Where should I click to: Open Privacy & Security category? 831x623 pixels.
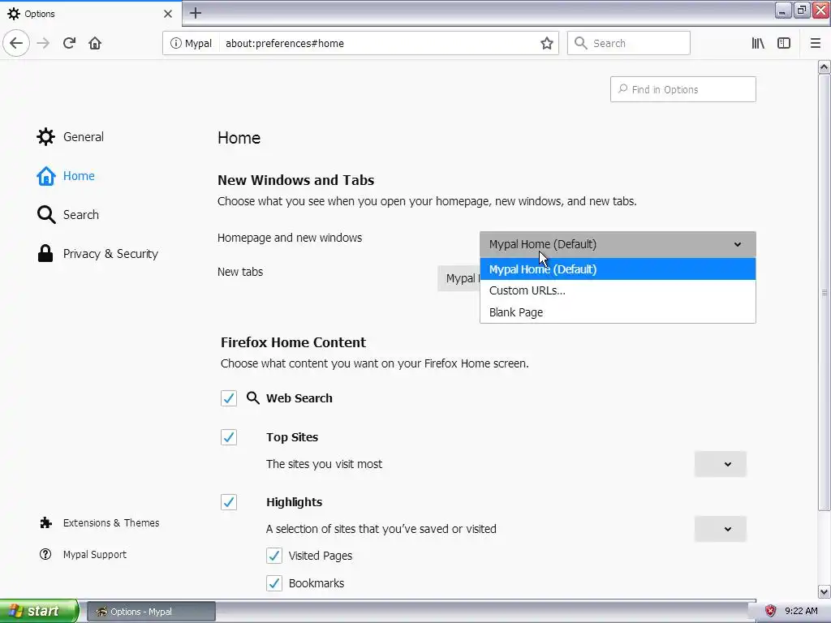tap(97, 254)
